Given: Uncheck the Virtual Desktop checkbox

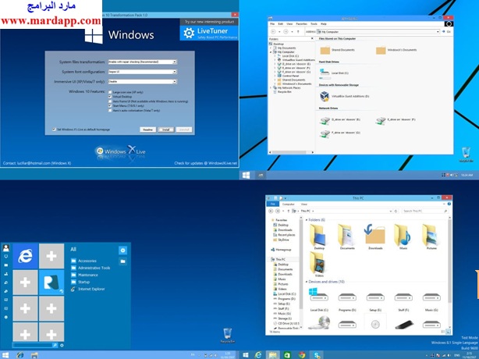Looking at the screenshot, I should click(110, 97).
